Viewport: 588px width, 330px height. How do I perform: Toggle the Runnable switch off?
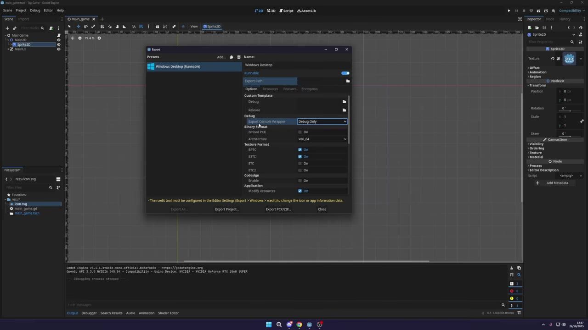tap(345, 73)
